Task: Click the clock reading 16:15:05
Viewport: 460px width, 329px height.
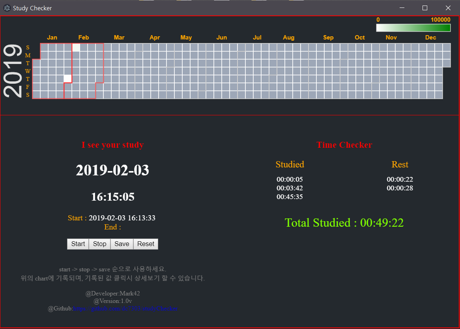Action: click(113, 197)
